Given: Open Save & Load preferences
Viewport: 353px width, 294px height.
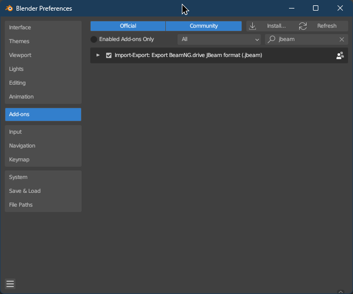Looking at the screenshot, I should (43, 191).
